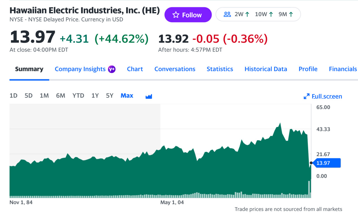
Task: Click the 0.00 y-axis price label
Action: (x=321, y=176)
